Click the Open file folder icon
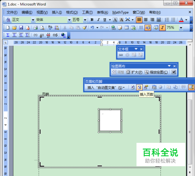195x176 pixels. tap(14, 28)
